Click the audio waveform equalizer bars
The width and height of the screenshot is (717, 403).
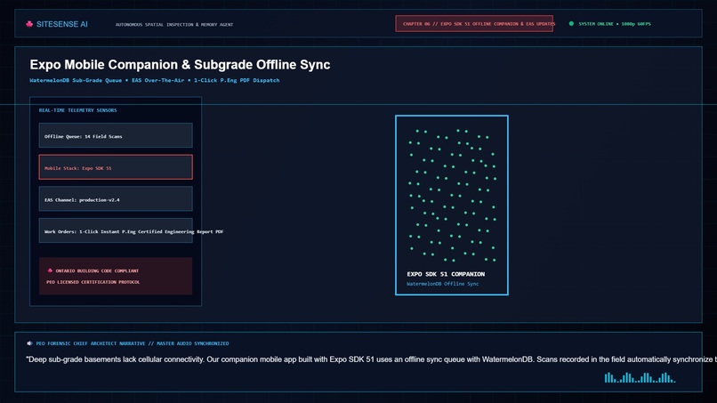pos(640,377)
